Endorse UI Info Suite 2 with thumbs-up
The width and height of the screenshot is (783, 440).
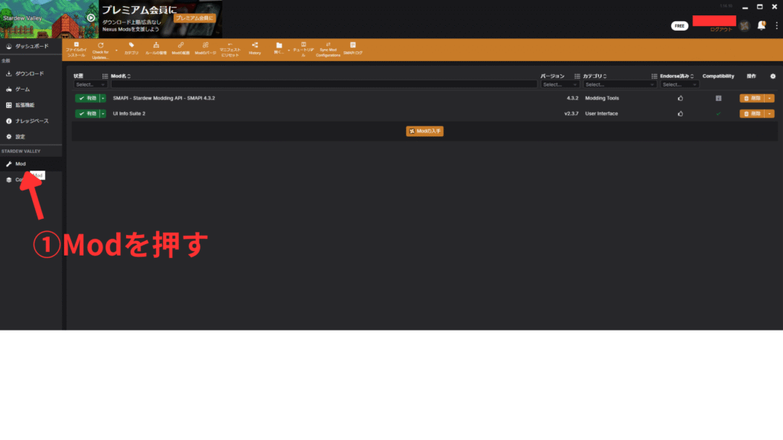tap(680, 114)
